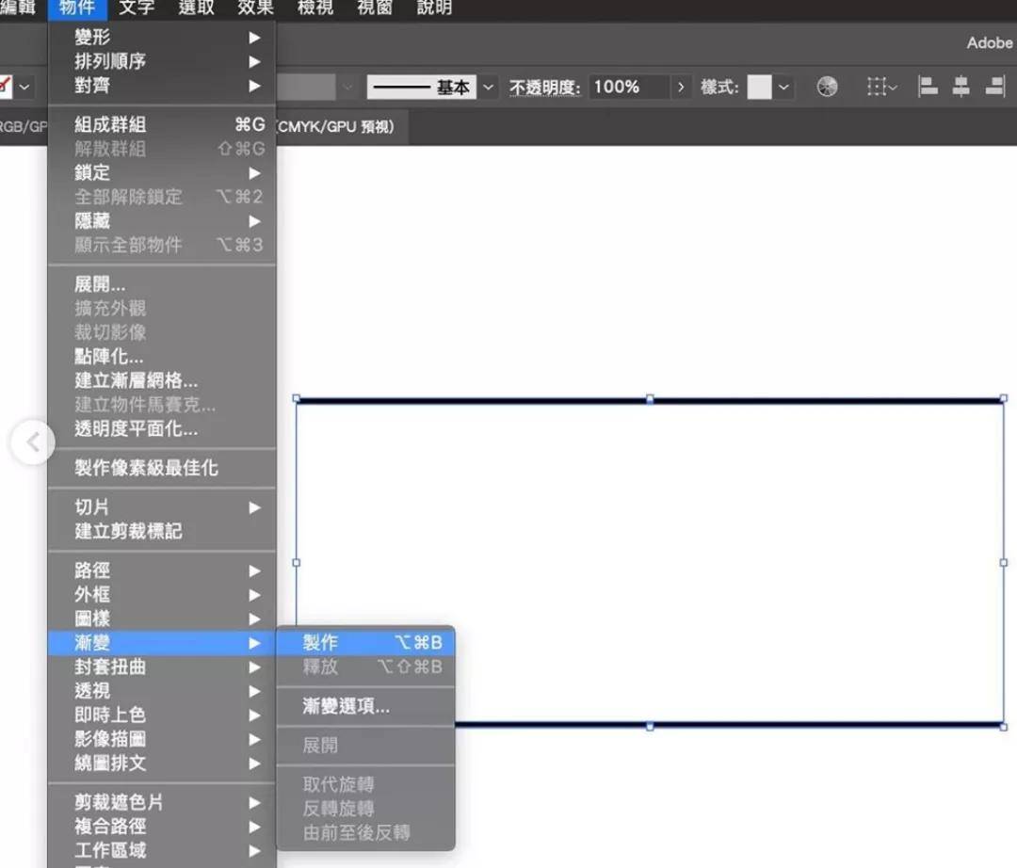Click the align-to selection grid icon
The image size is (1017, 868).
881,87
